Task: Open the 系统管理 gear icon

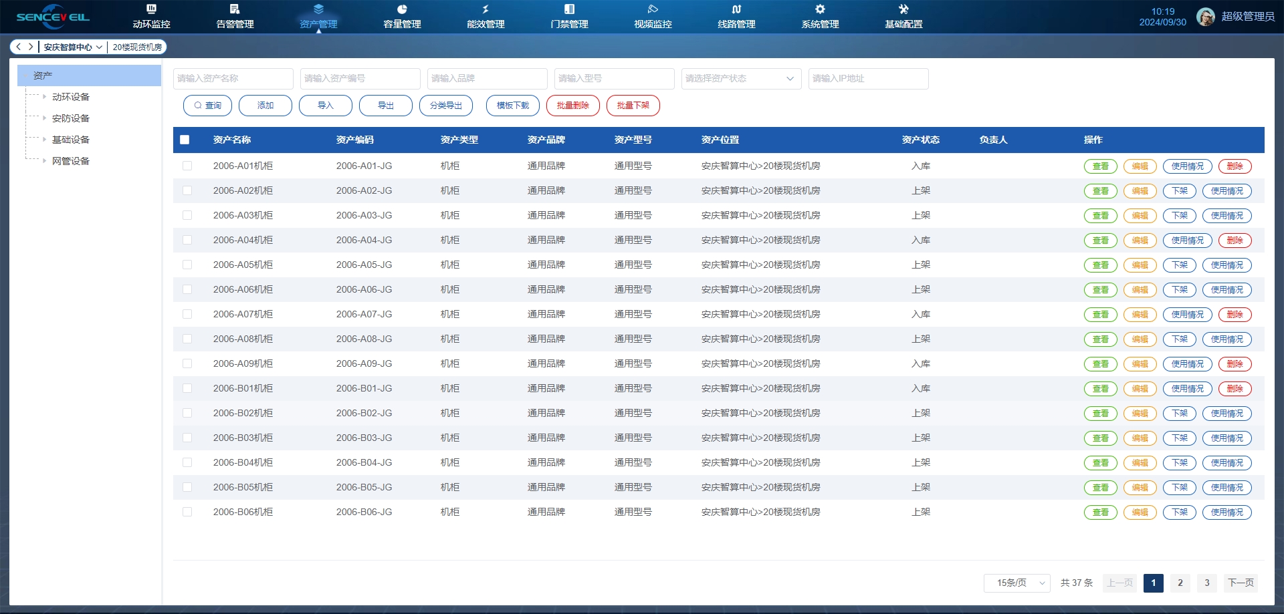Action: 820,9
